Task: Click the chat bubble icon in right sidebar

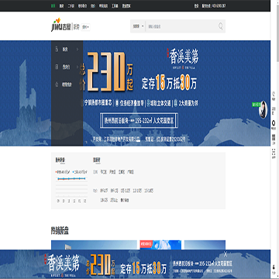Action: click(274, 108)
